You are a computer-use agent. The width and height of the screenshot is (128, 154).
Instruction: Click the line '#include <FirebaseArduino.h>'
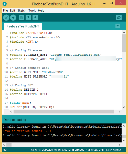tap(35, 37)
